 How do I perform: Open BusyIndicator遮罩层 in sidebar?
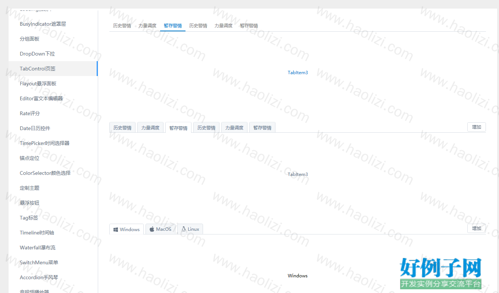point(53,24)
